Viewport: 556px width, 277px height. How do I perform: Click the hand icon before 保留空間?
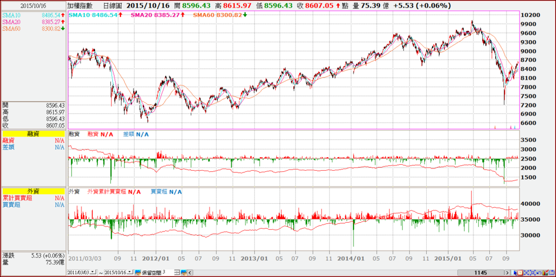click(138, 273)
